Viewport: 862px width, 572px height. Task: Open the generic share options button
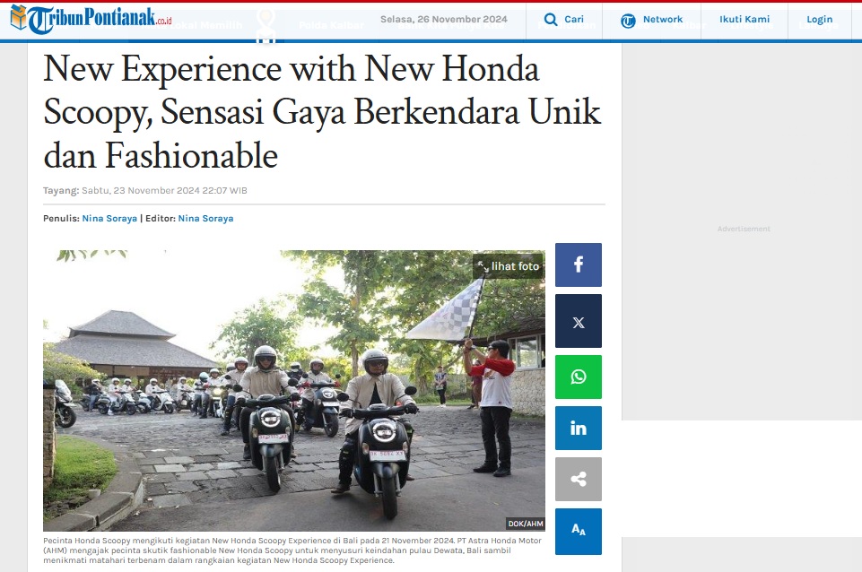tap(579, 479)
